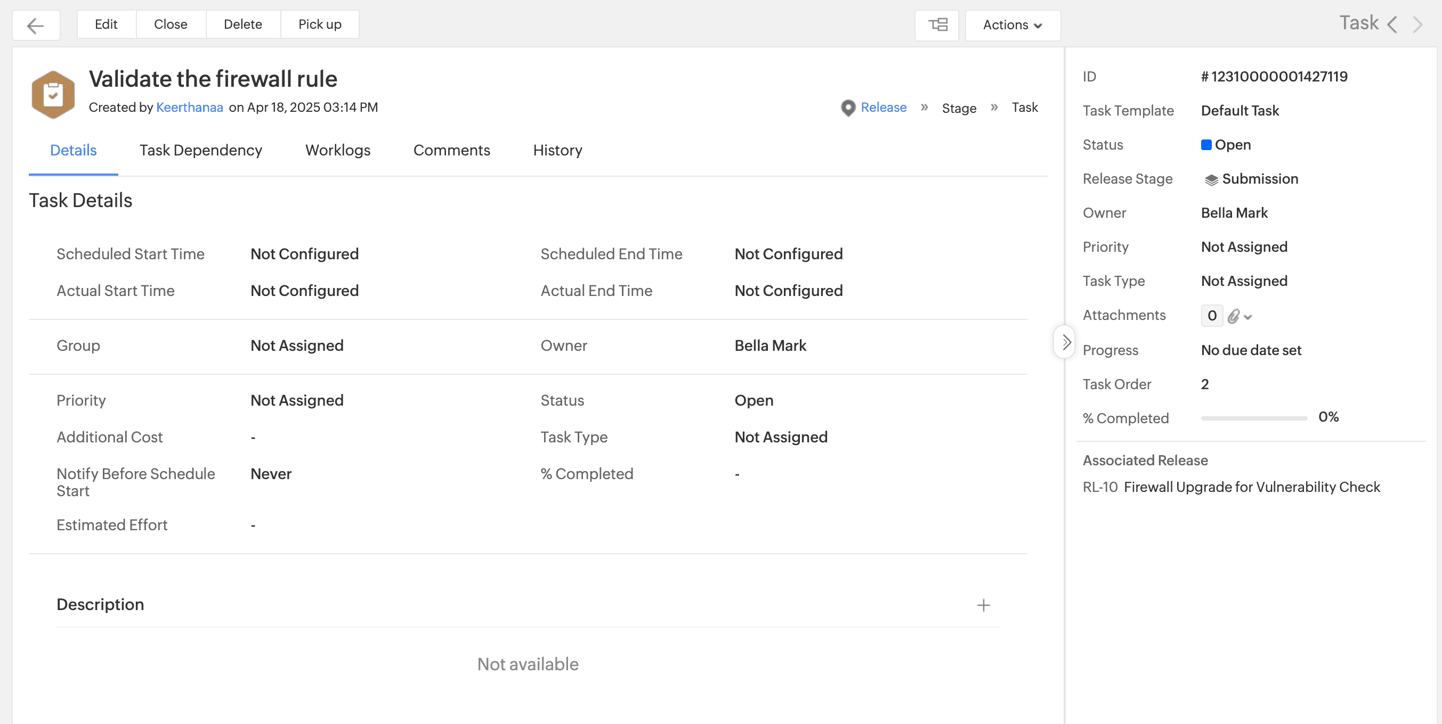Expand attachments dropdown arrow
The image size is (1442, 724).
coord(1247,317)
